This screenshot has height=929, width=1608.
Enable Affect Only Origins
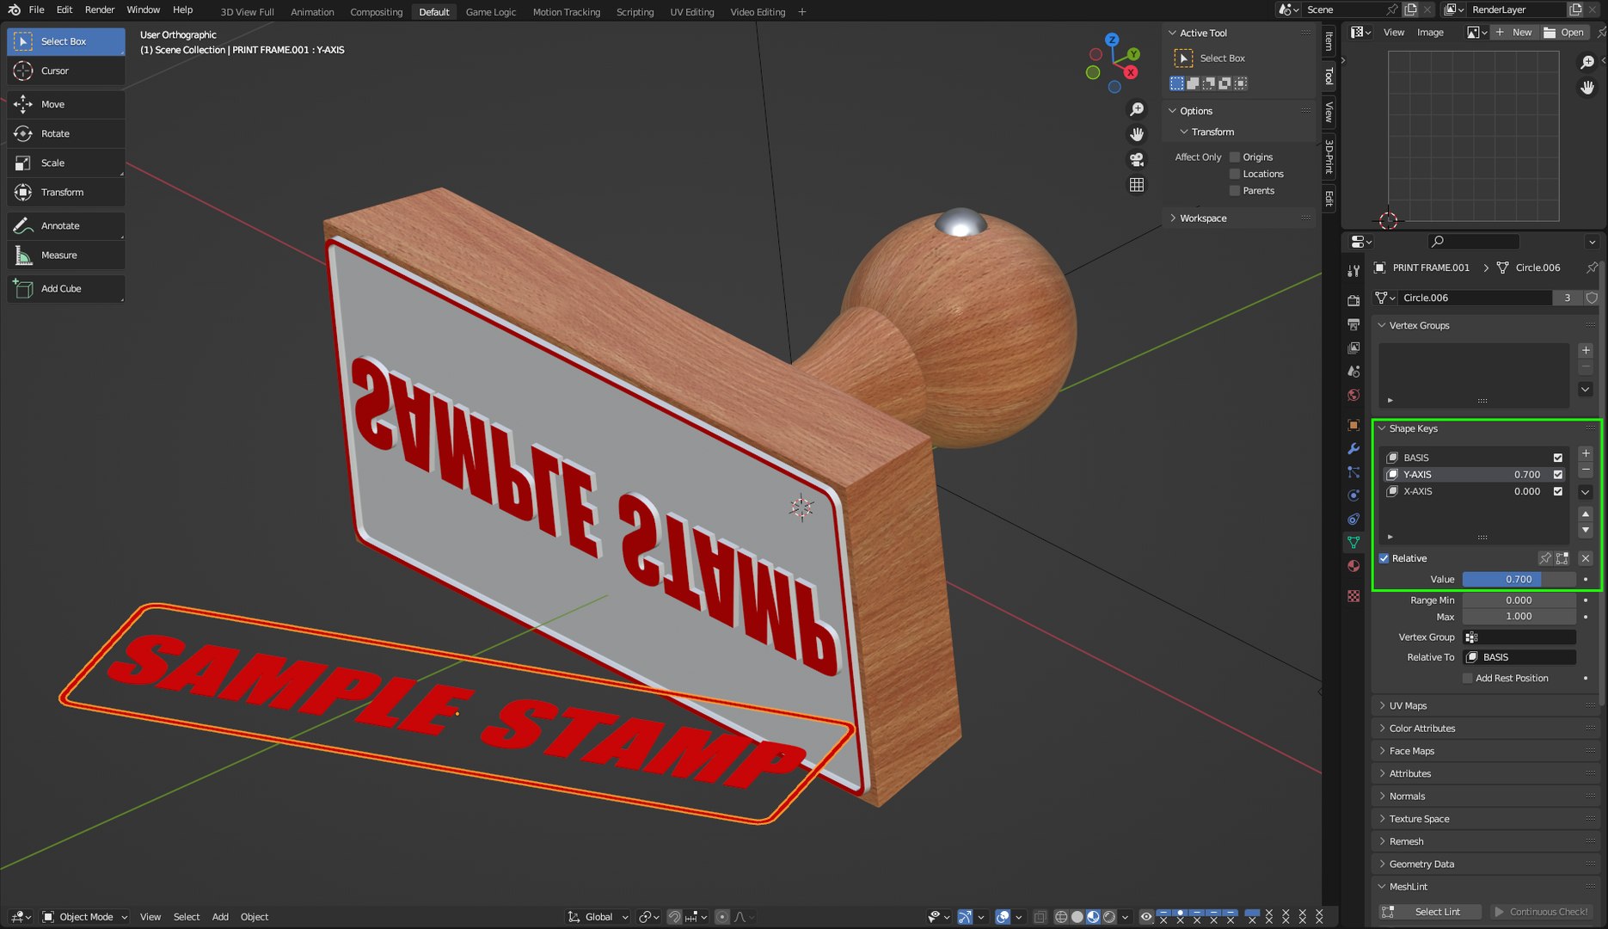1235,157
